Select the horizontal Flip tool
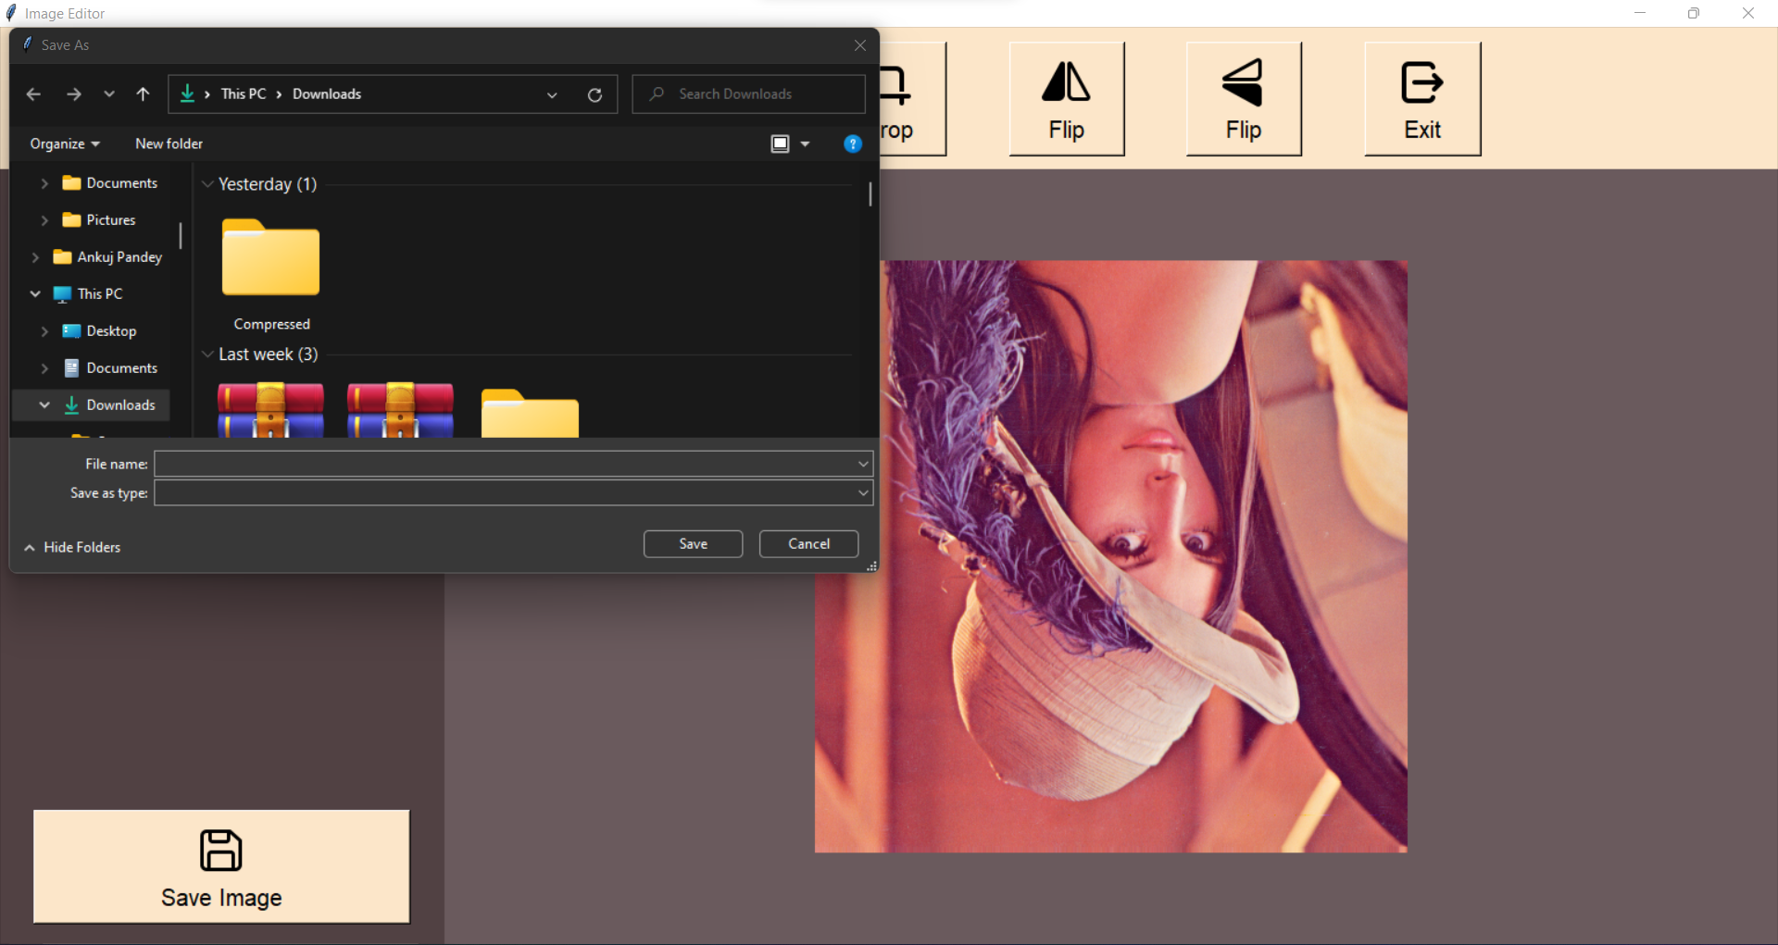The width and height of the screenshot is (1778, 945). pos(1066,97)
